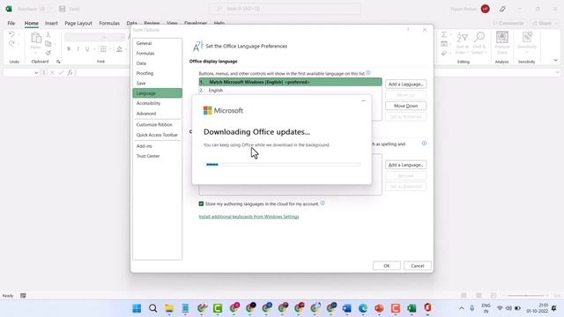Toggle Underline formatting in Font group

click(x=87, y=49)
